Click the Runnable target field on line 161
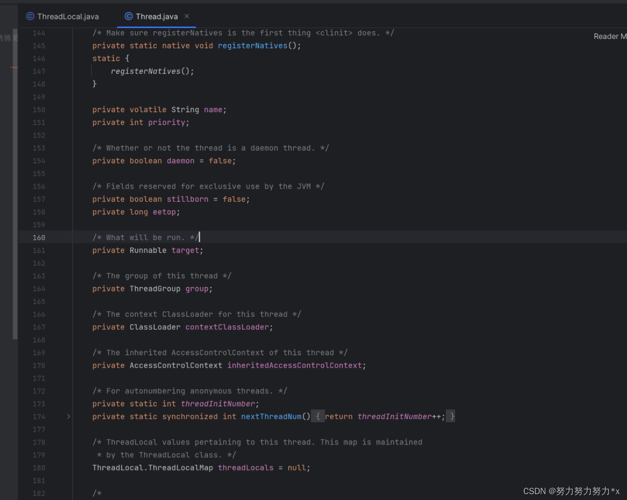This screenshot has height=500, width=627. (x=185, y=250)
